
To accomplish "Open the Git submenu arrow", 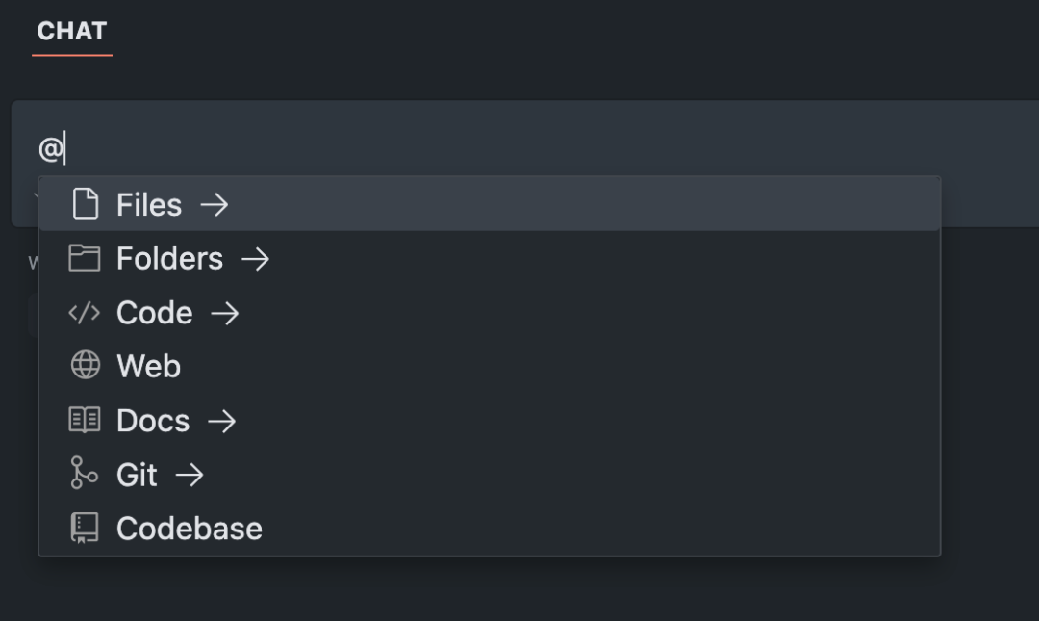I will 190,474.
